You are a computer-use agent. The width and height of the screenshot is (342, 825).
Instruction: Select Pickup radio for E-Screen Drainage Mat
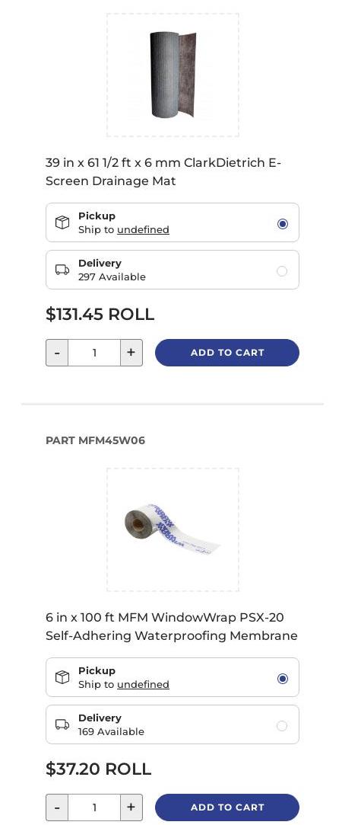(x=282, y=224)
